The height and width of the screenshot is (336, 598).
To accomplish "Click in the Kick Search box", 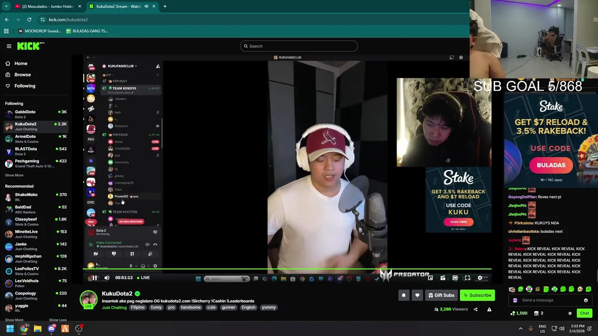I will pyautogui.click(x=299, y=46).
